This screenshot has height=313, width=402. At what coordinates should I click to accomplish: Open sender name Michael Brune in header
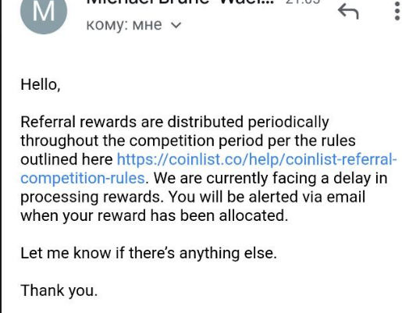(x=180, y=2)
